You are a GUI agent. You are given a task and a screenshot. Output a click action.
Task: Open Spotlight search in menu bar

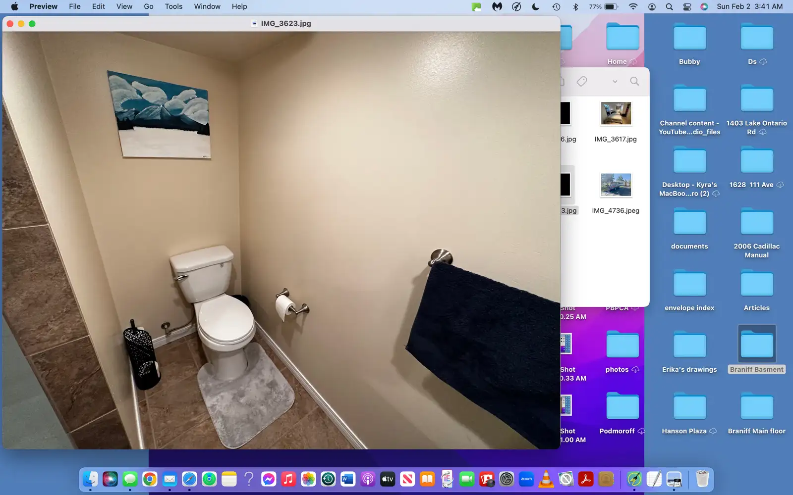pos(669,6)
